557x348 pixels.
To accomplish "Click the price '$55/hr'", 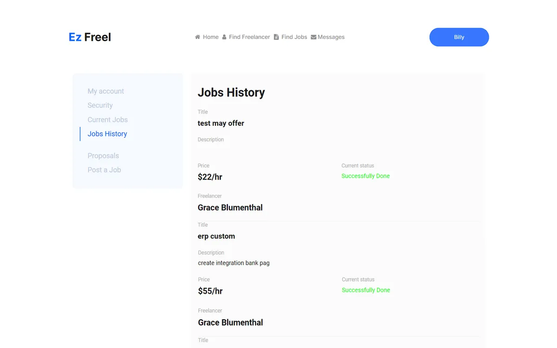I will tap(210, 291).
